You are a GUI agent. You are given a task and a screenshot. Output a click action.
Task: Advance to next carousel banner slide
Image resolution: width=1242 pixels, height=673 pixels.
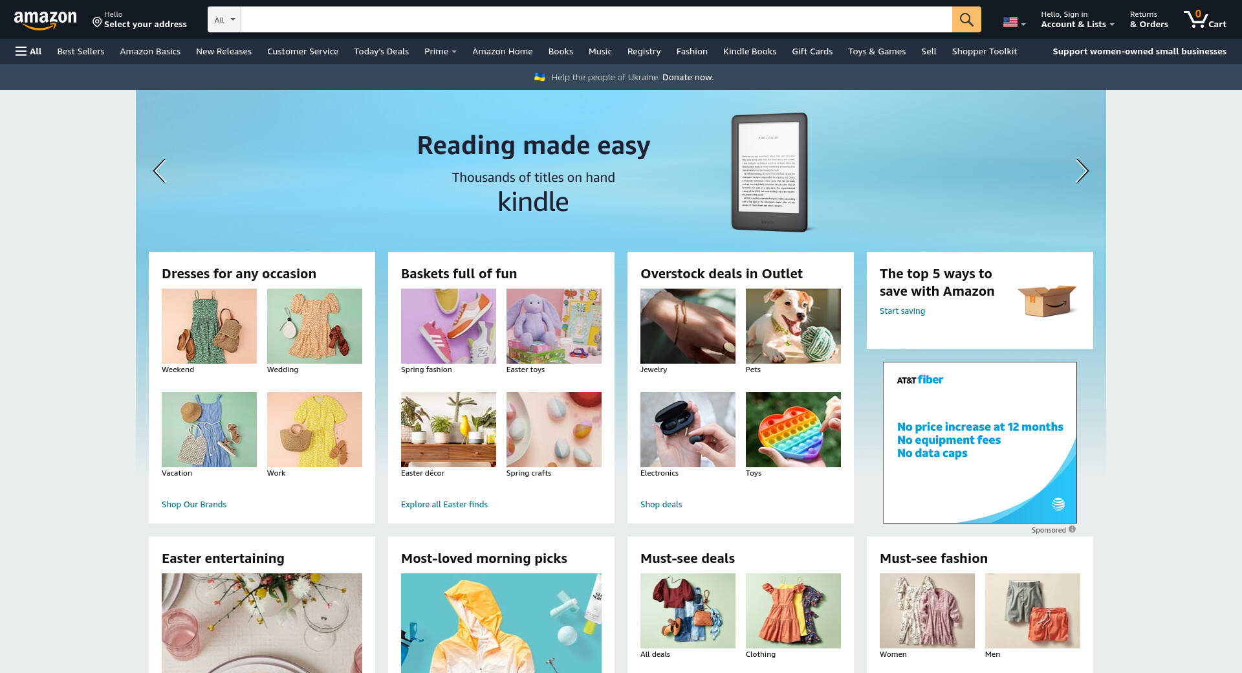click(1082, 171)
